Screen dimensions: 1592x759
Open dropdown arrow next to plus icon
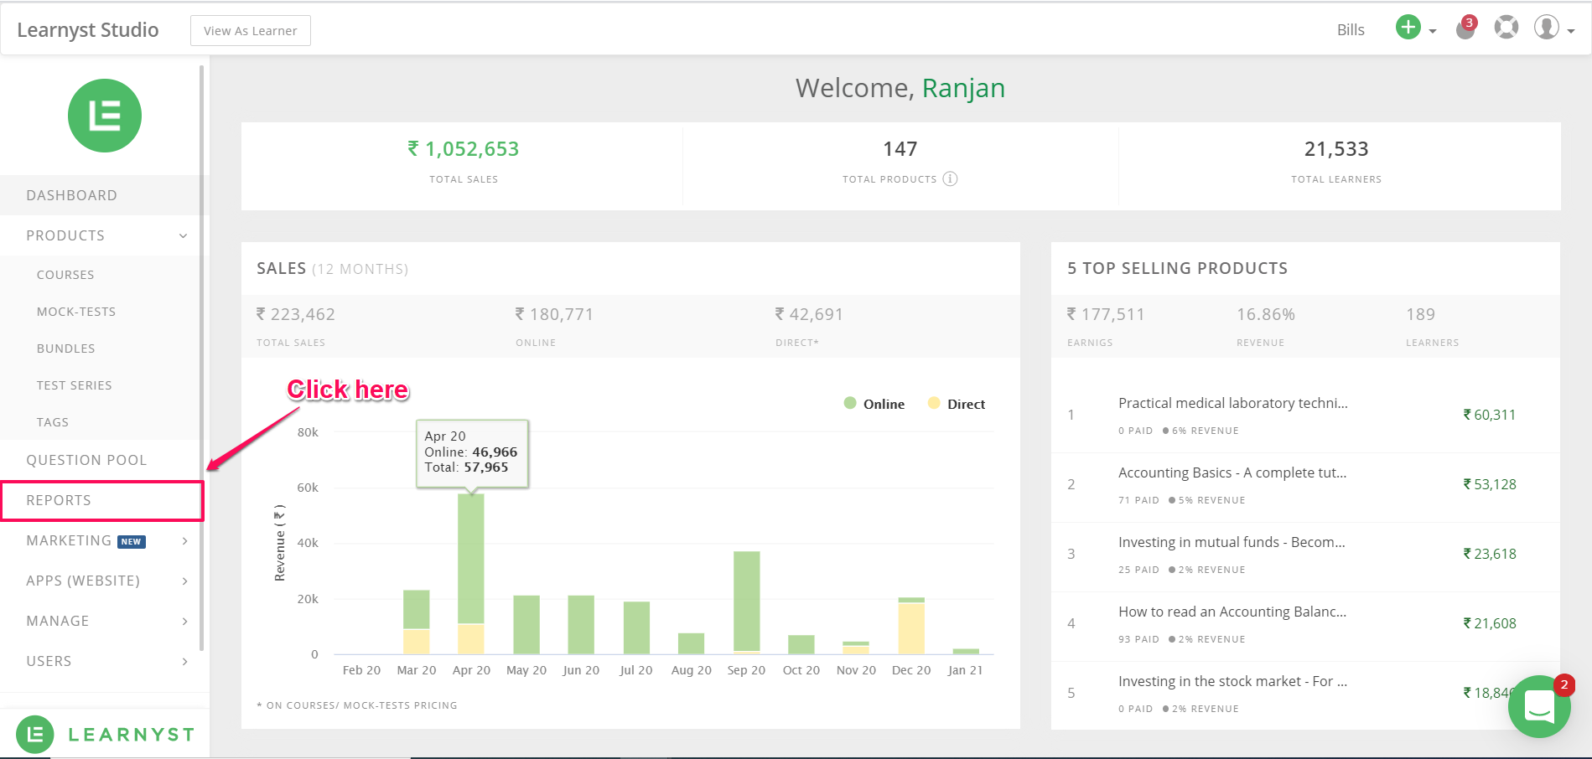coord(1433,31)
